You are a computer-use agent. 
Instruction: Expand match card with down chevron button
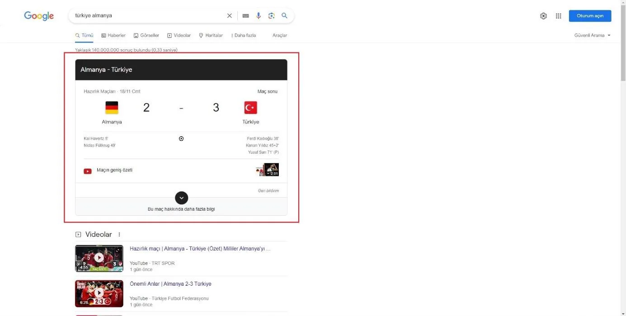pos(181,198)
